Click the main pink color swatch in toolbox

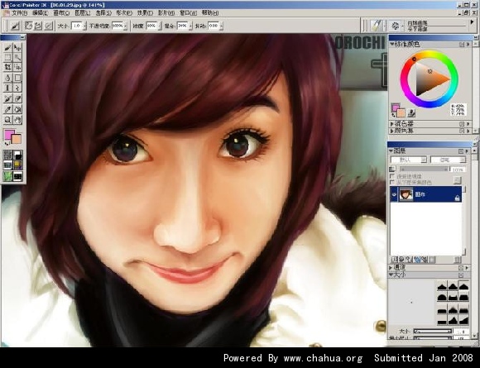click(8, 134)
